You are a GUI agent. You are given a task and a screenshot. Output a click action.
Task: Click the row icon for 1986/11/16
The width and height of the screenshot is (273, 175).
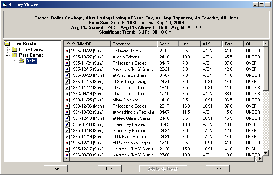67,82
